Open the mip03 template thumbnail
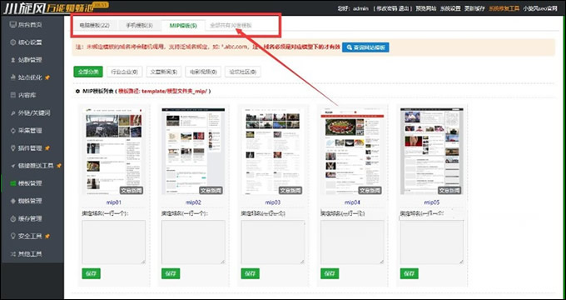The height and width of the screenshot is (300, 566). (x=272, y=151)
